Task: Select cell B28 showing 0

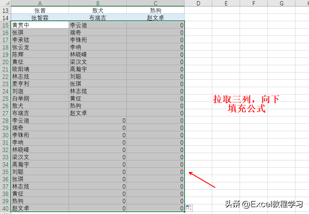Action: [98, 120]
